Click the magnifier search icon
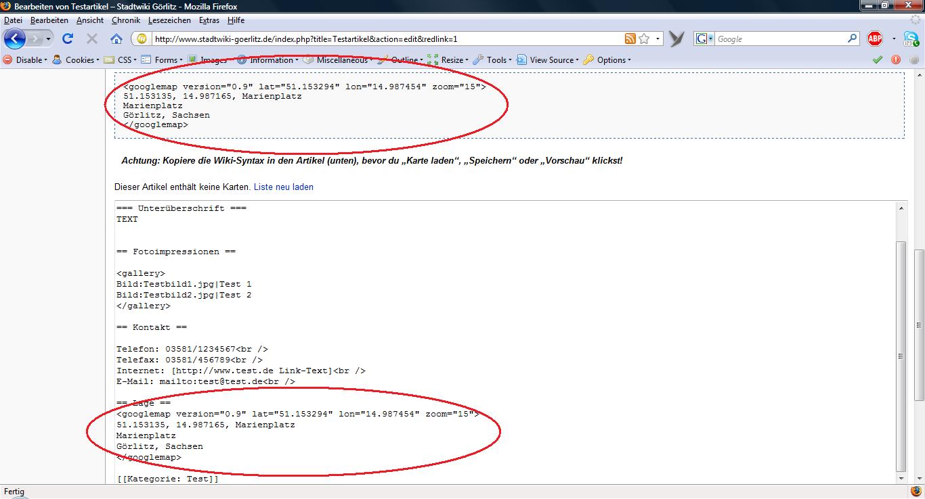Viewport: 925px width, 499px height. (853, 39)
